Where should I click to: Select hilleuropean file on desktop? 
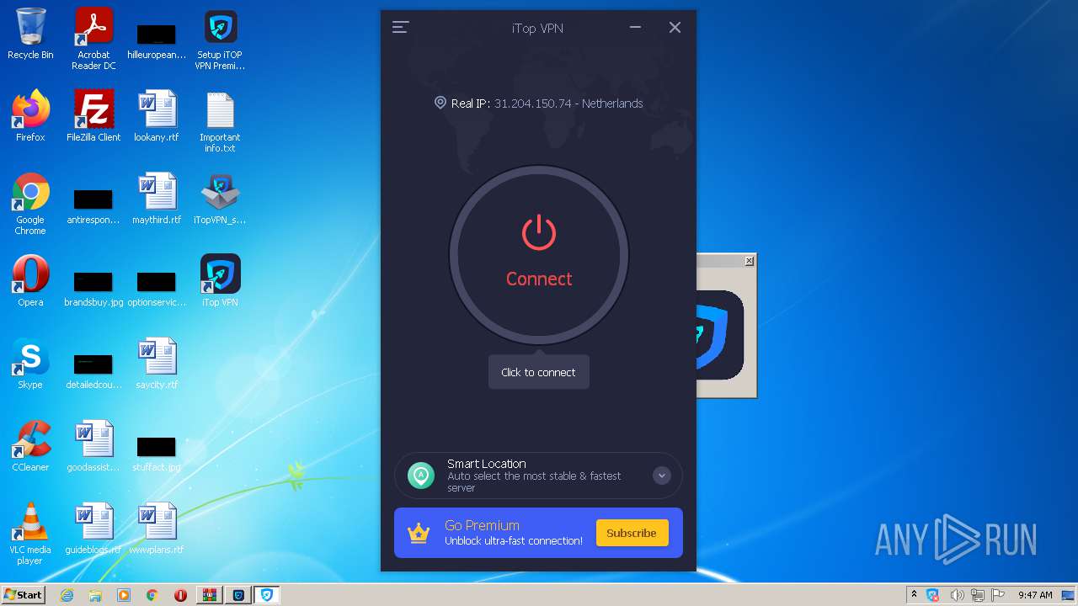tap(157, 39)
